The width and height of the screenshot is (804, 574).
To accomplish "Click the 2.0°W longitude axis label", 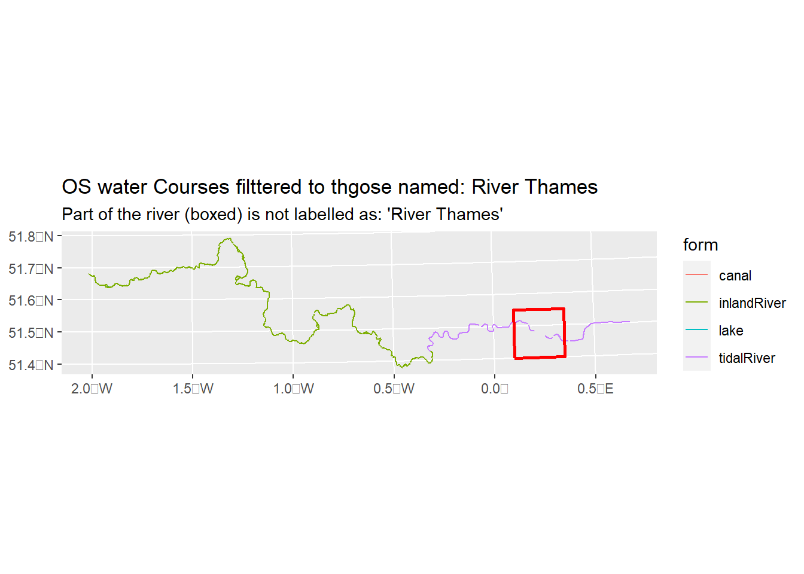I will (x=92, y=389).
